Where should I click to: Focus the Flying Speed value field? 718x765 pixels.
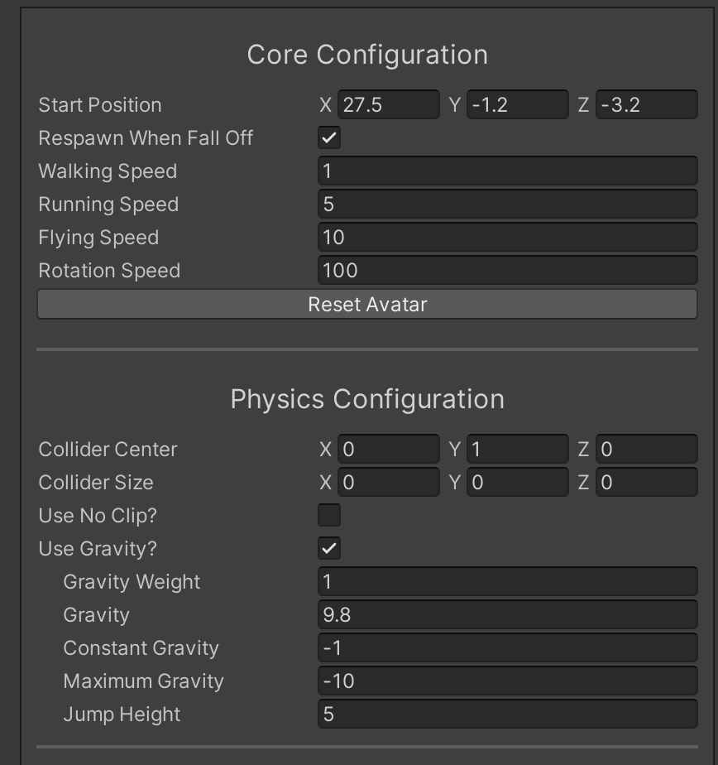507,238
